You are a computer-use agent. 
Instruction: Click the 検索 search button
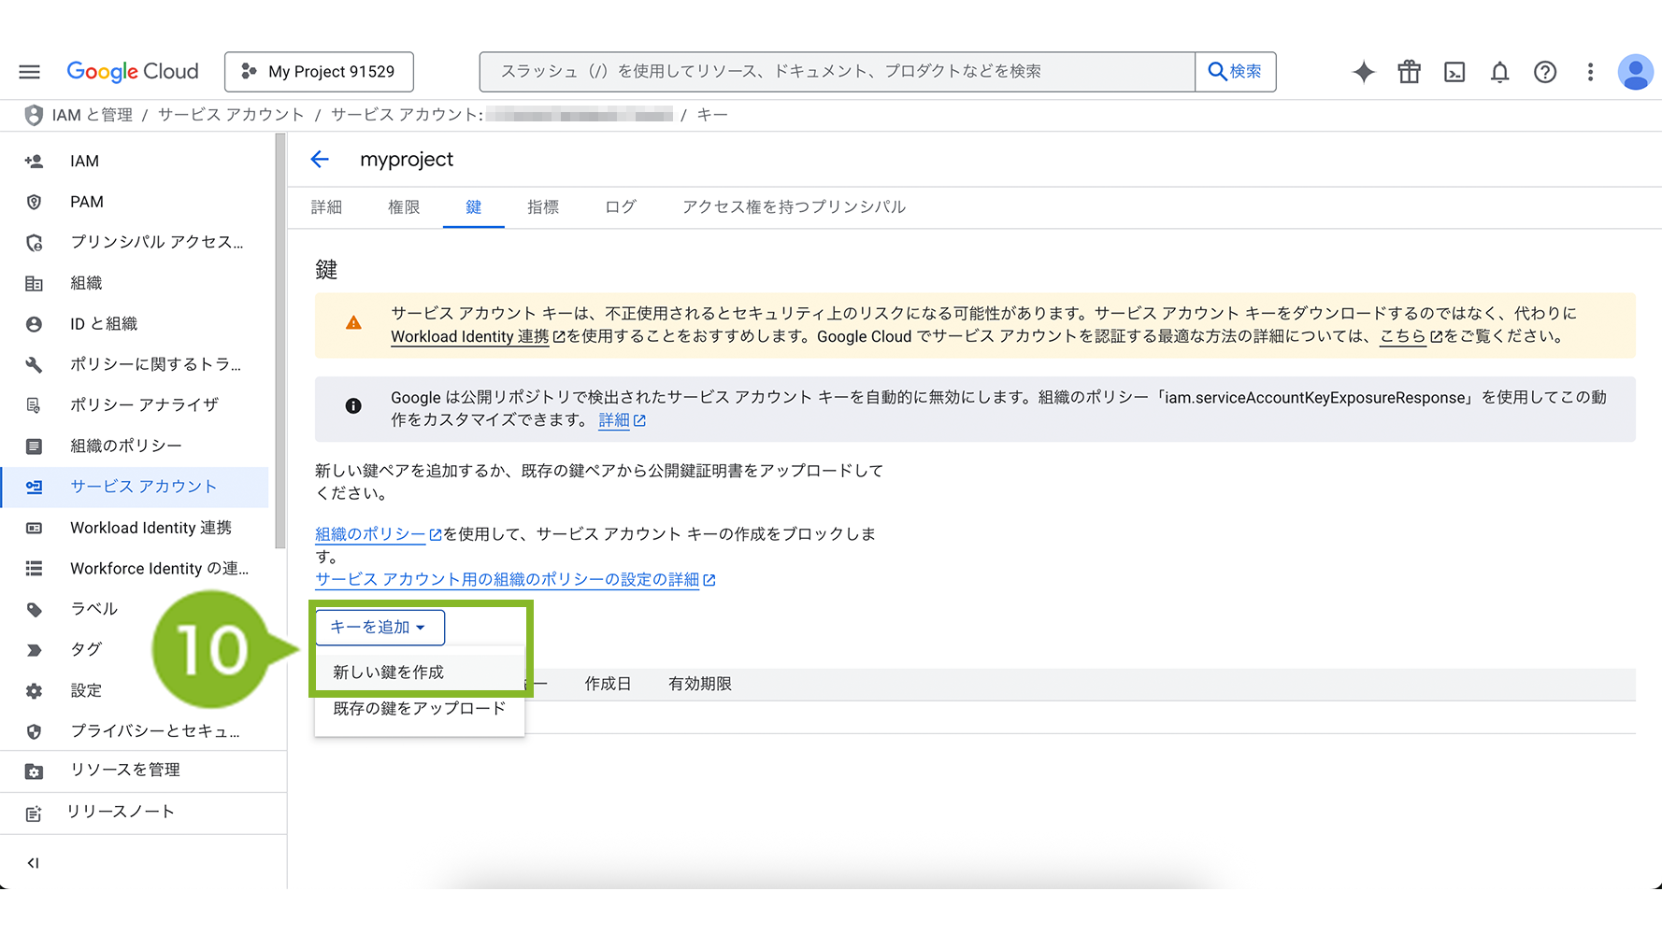tap(1235, 72)
